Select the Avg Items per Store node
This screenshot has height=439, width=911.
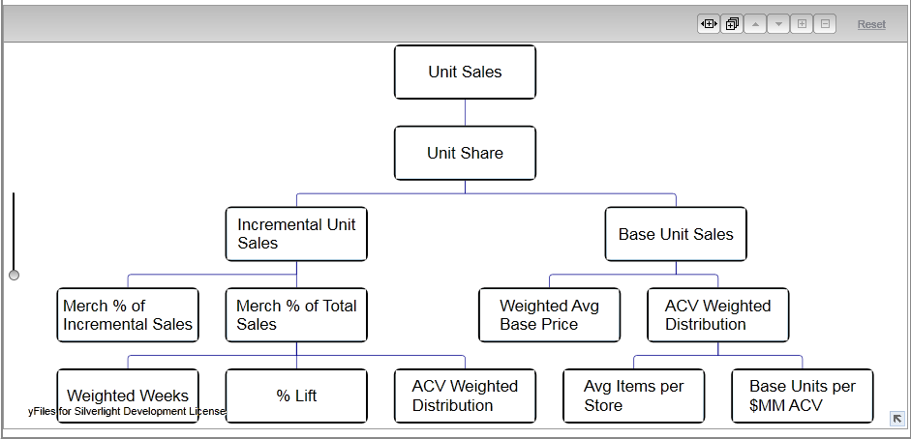coord(633,395)
